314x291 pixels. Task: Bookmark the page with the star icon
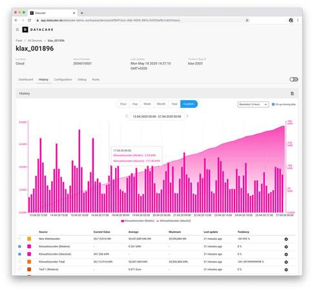(x=247, y=20)
